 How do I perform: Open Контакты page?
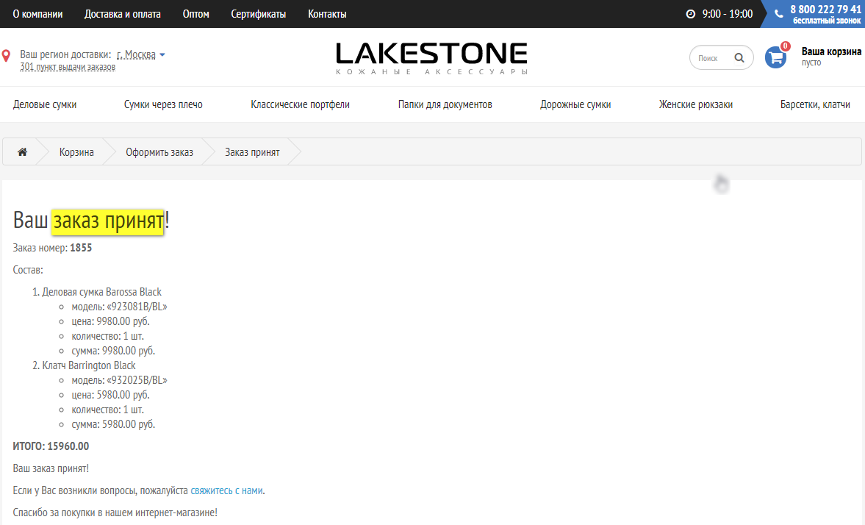(327, 14)
